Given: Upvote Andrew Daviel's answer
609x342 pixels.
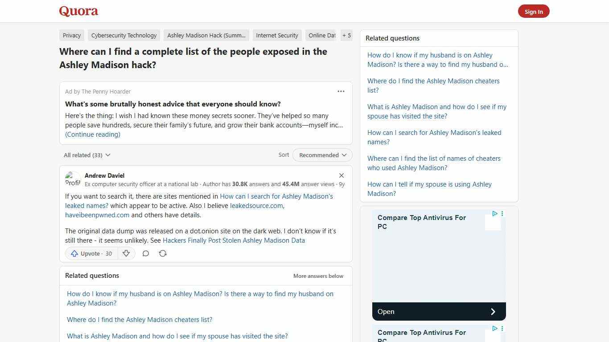Looking at the screenshot, I should click(x=91, y=253).
